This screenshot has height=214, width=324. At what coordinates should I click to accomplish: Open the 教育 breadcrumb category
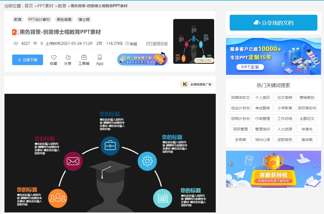[x=61, y=5]
